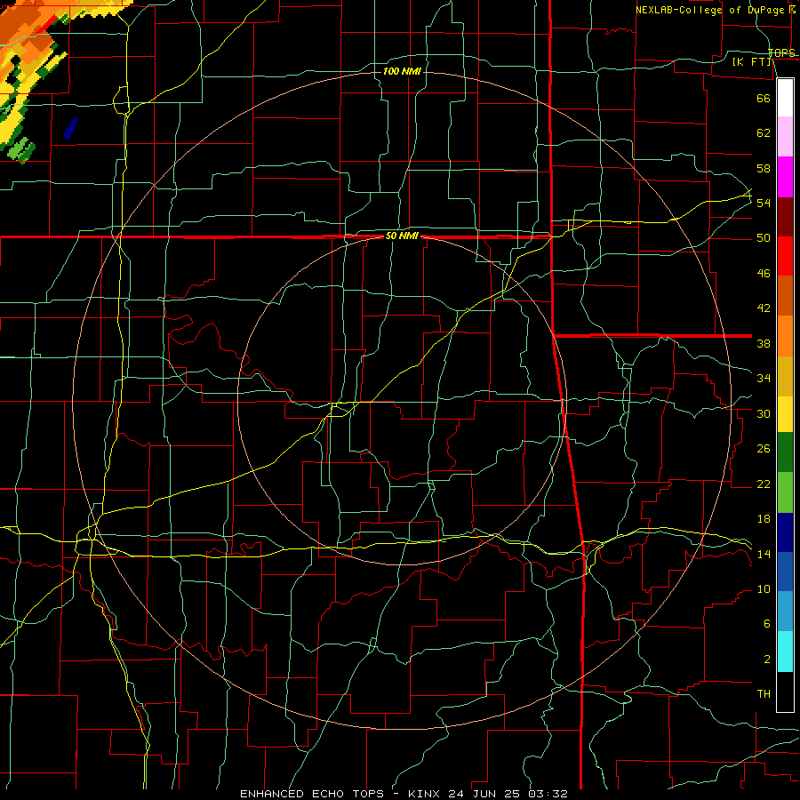Click the "14" legend value

tap(764, 554)
